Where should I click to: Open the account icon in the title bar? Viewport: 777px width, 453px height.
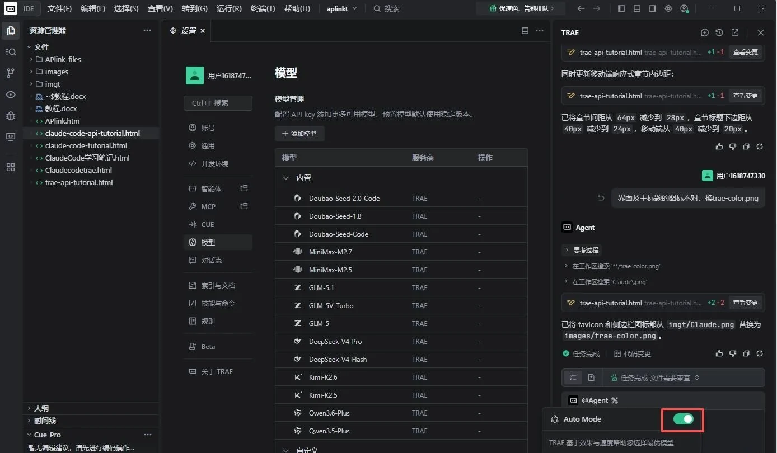[684, 8]
